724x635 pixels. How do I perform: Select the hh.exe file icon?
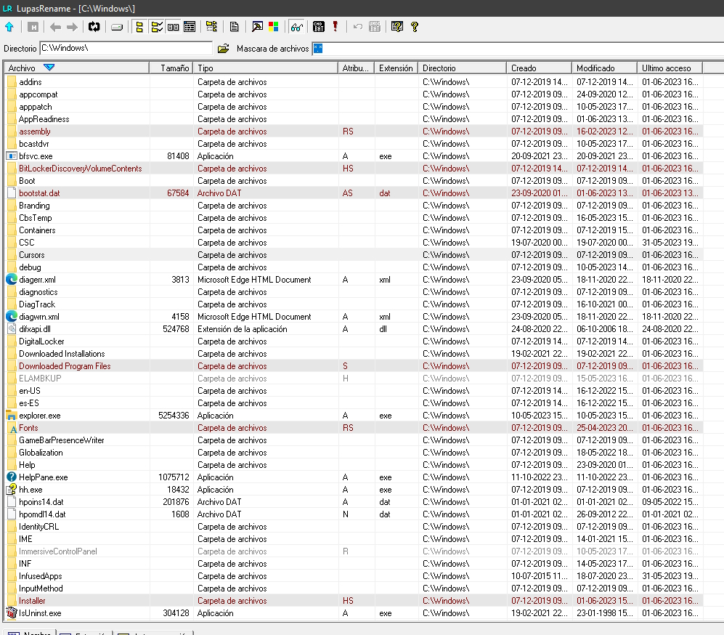pos(12,490)
